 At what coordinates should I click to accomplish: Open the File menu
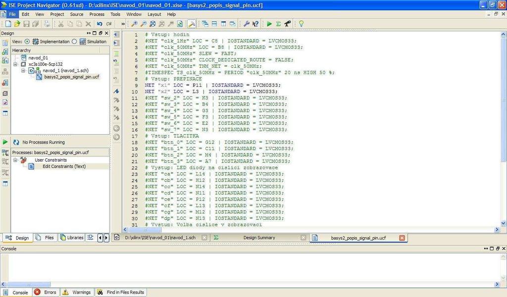[12, 14]
